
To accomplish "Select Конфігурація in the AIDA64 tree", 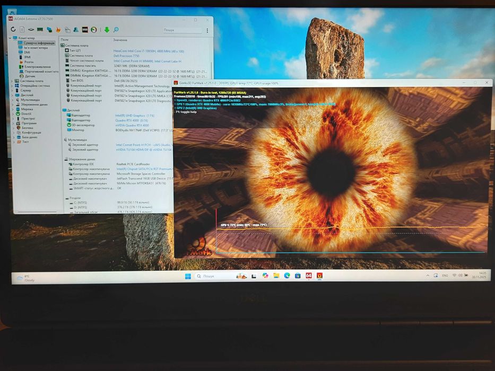I will [x=32, y=132].
